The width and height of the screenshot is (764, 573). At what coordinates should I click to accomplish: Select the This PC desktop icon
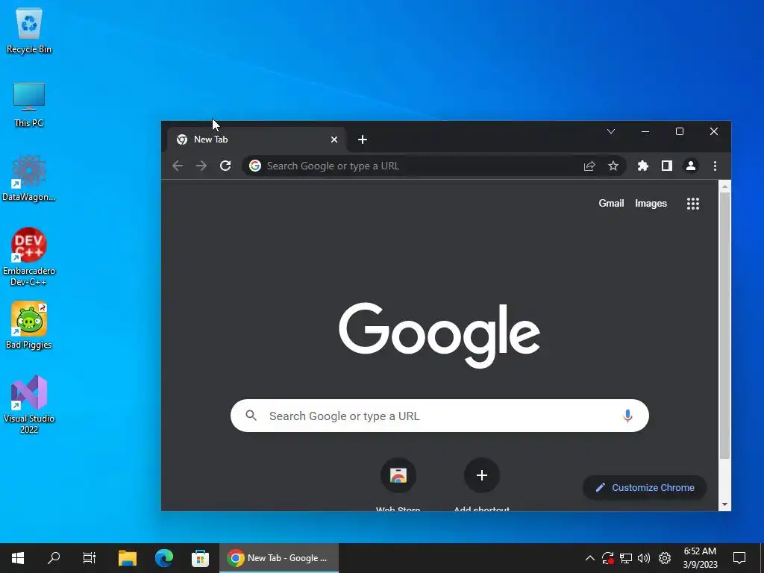[x=29, y=105]
